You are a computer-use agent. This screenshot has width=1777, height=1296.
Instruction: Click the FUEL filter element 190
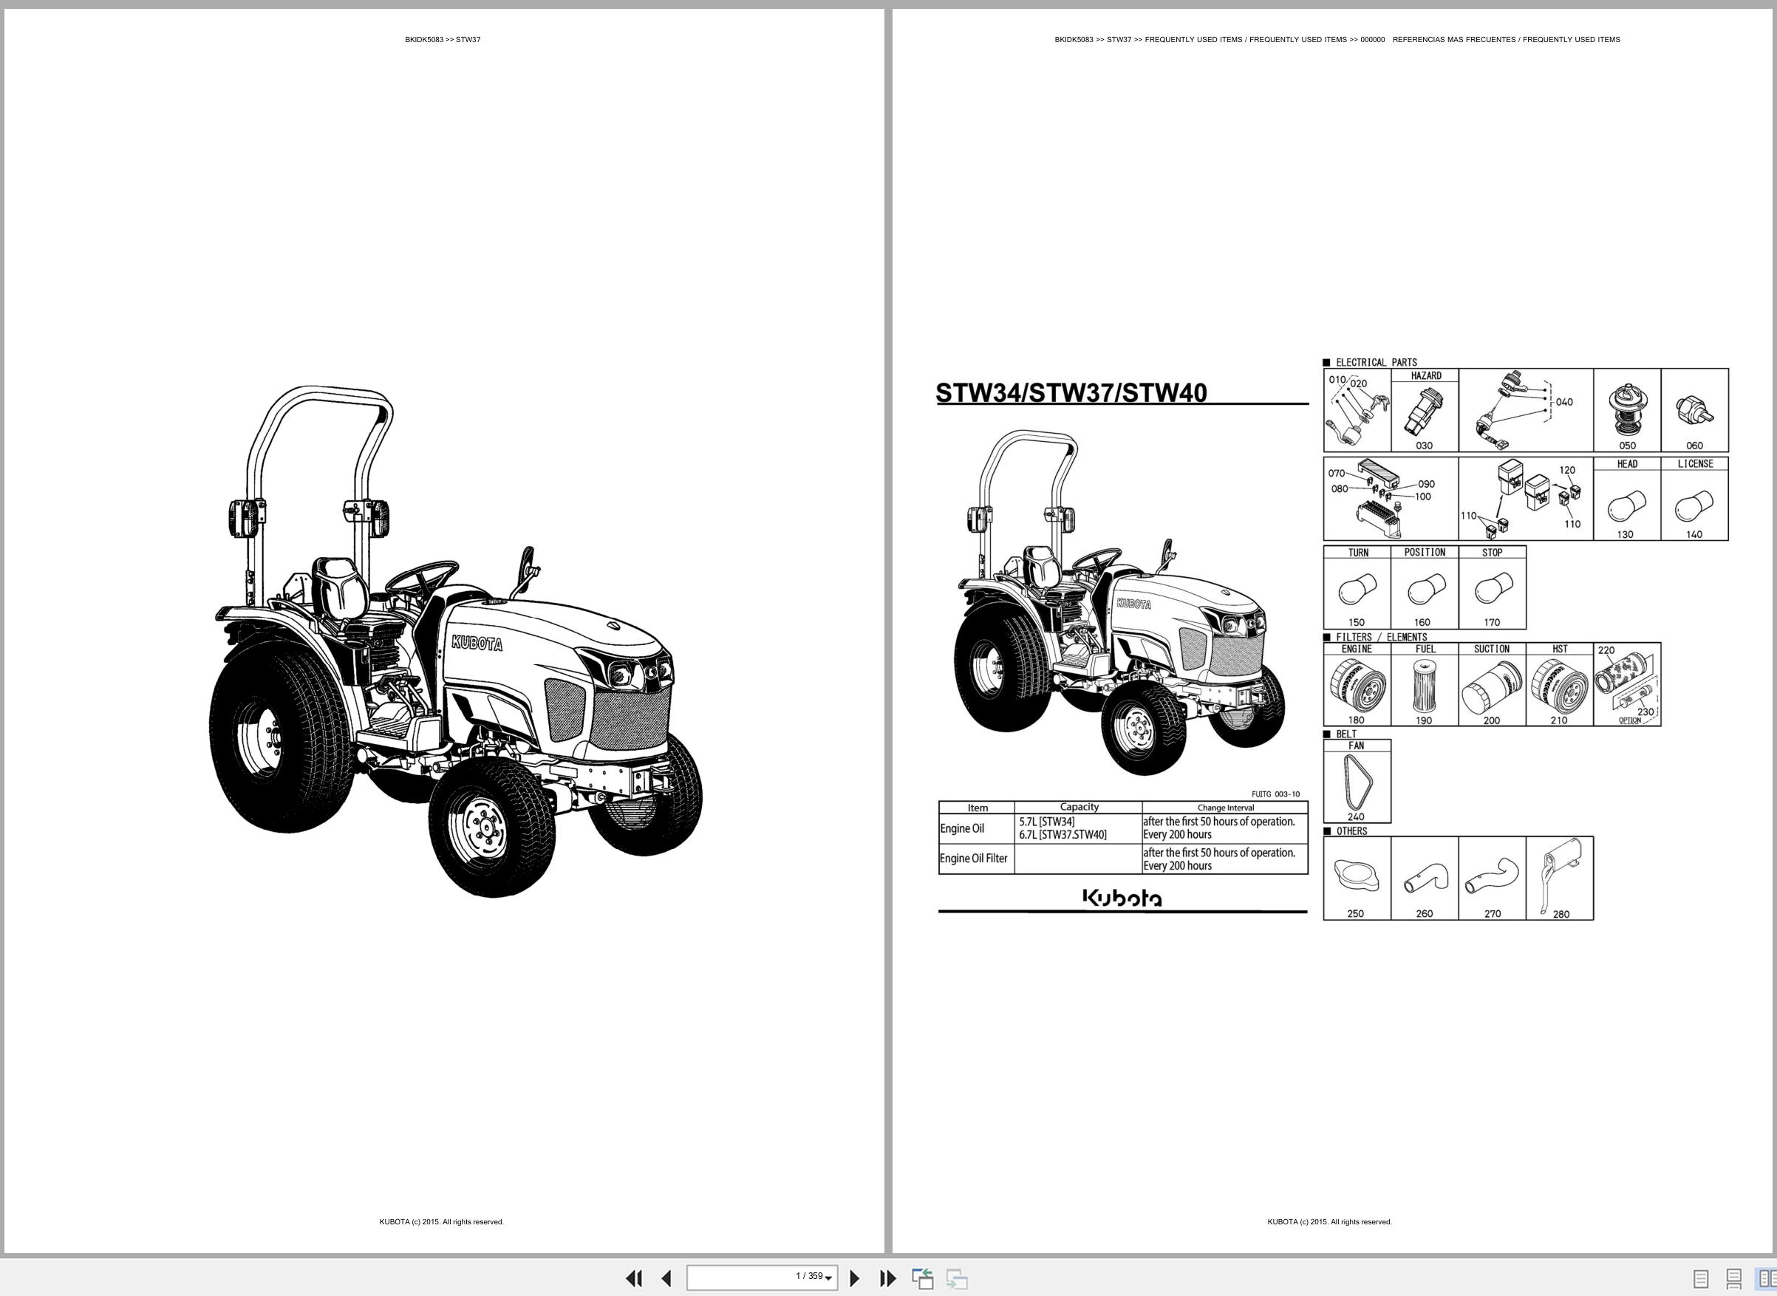(x=1425, y=685)
